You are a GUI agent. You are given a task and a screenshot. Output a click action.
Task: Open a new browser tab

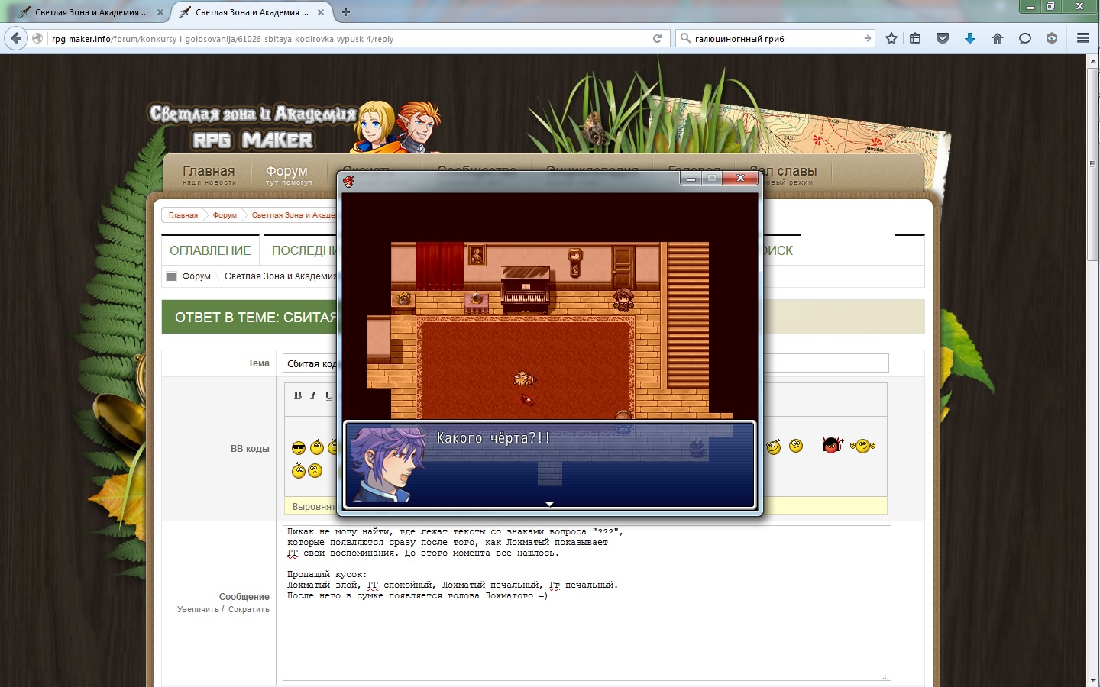(346, 12)
